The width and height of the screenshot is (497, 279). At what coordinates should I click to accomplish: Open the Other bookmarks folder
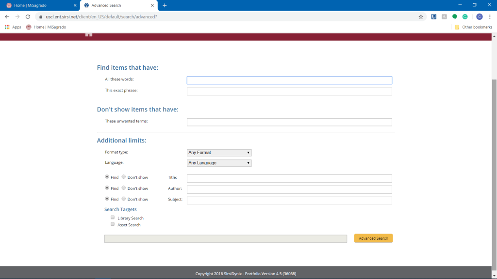pyautogui.click(x=473, y=27)
